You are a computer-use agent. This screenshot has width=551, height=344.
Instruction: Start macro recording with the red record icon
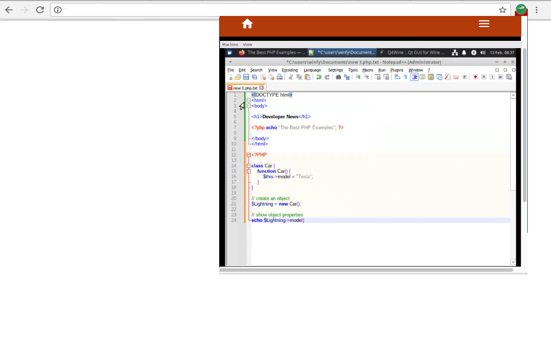pos(474,77)
